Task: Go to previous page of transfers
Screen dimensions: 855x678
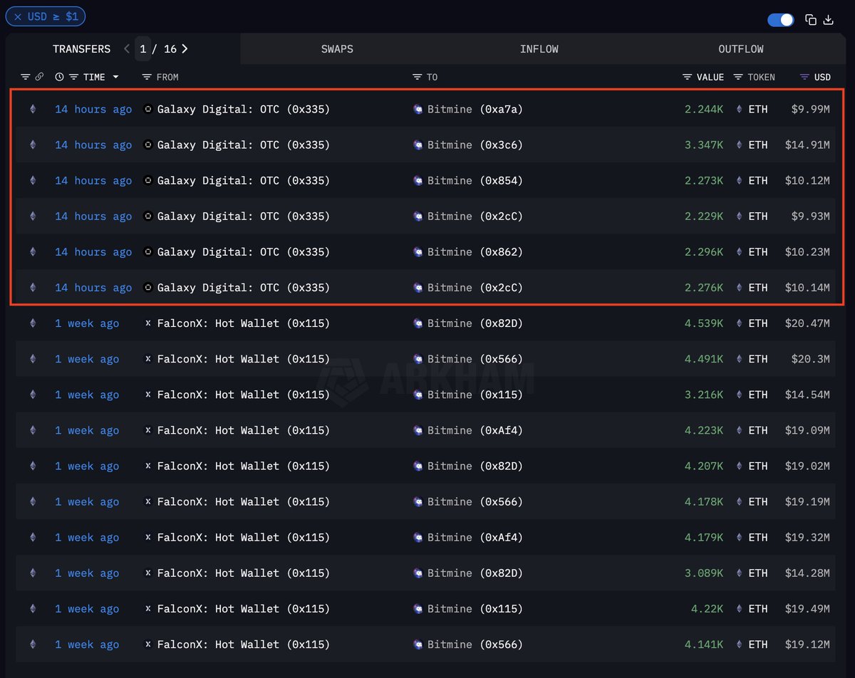Action: [127, 49]
